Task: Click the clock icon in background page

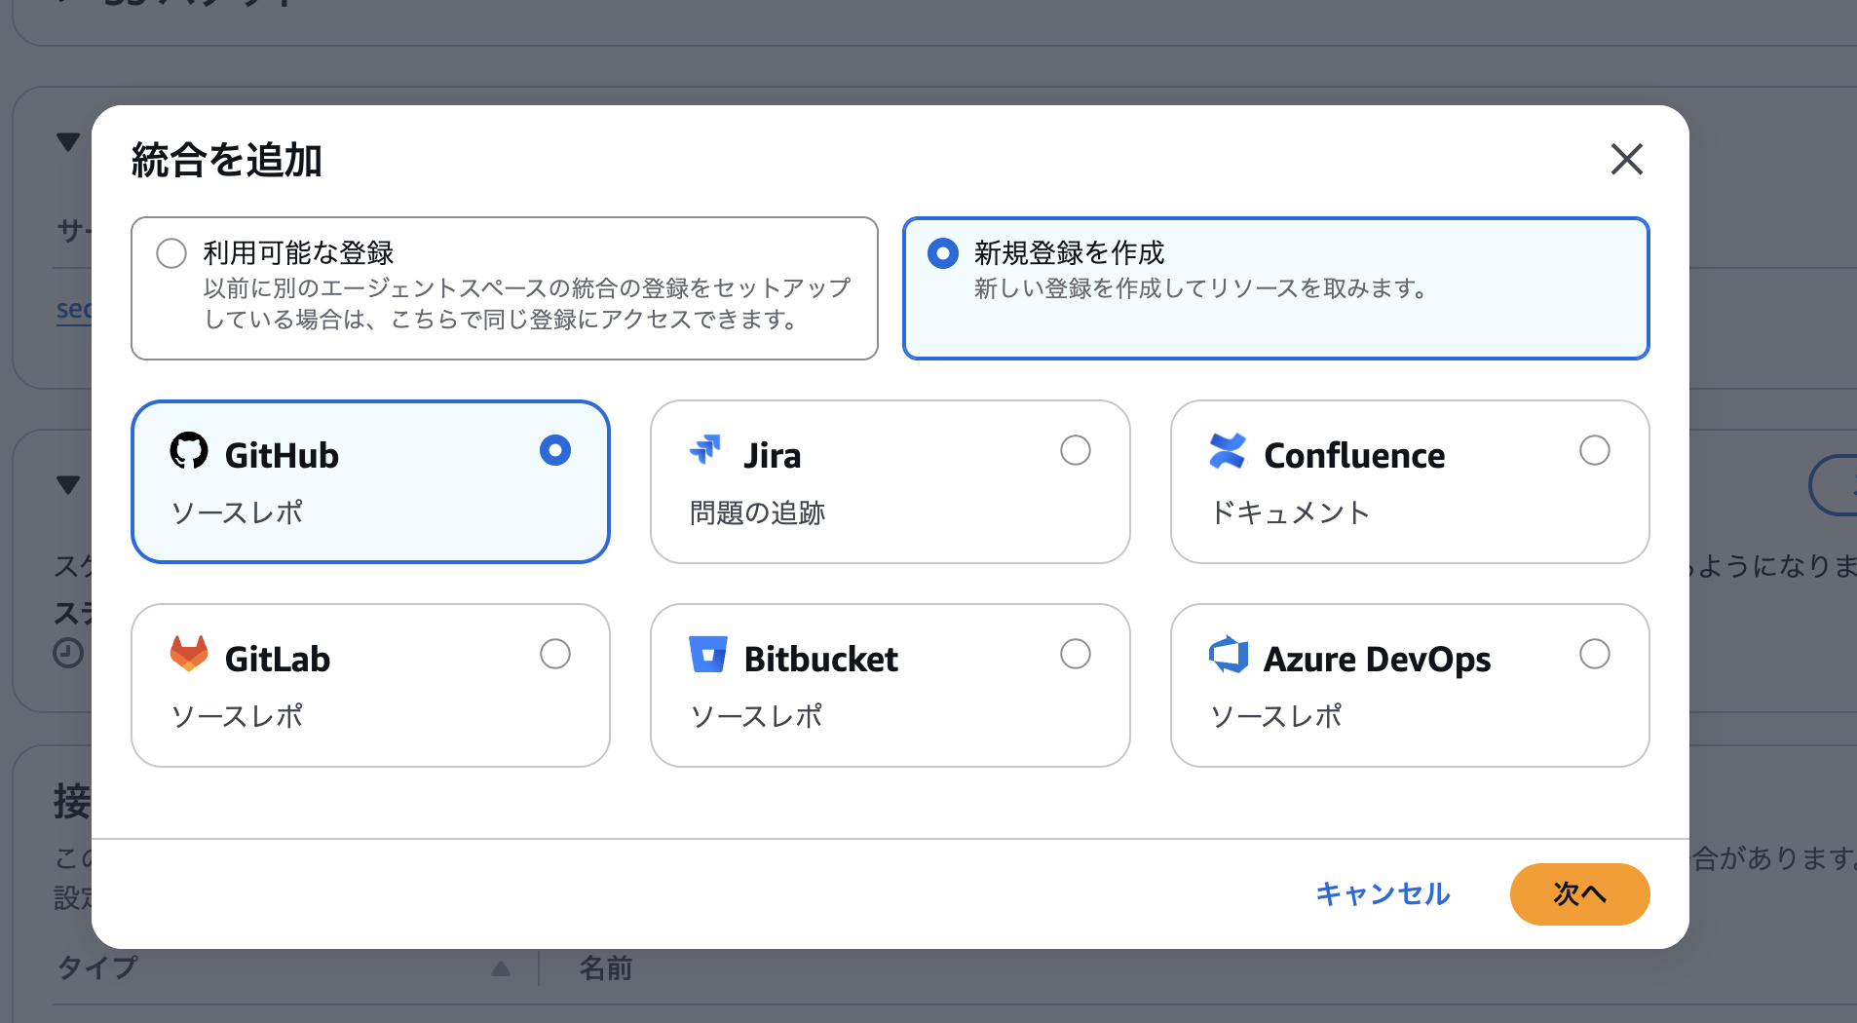Action: [68, 653]
